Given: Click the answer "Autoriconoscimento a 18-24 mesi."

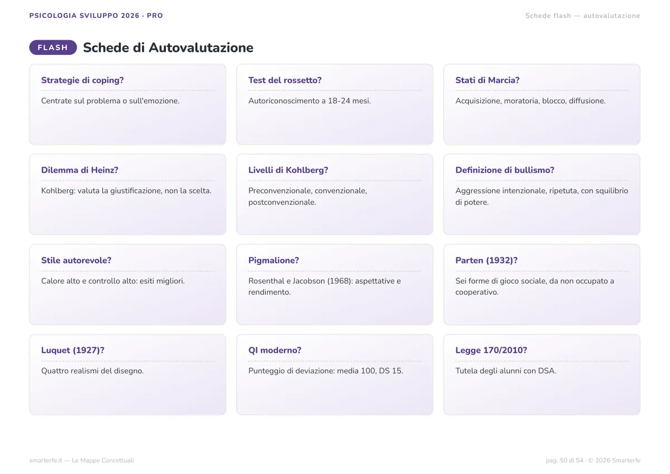Looking at the screenshot, I should (x=309, y=101).
